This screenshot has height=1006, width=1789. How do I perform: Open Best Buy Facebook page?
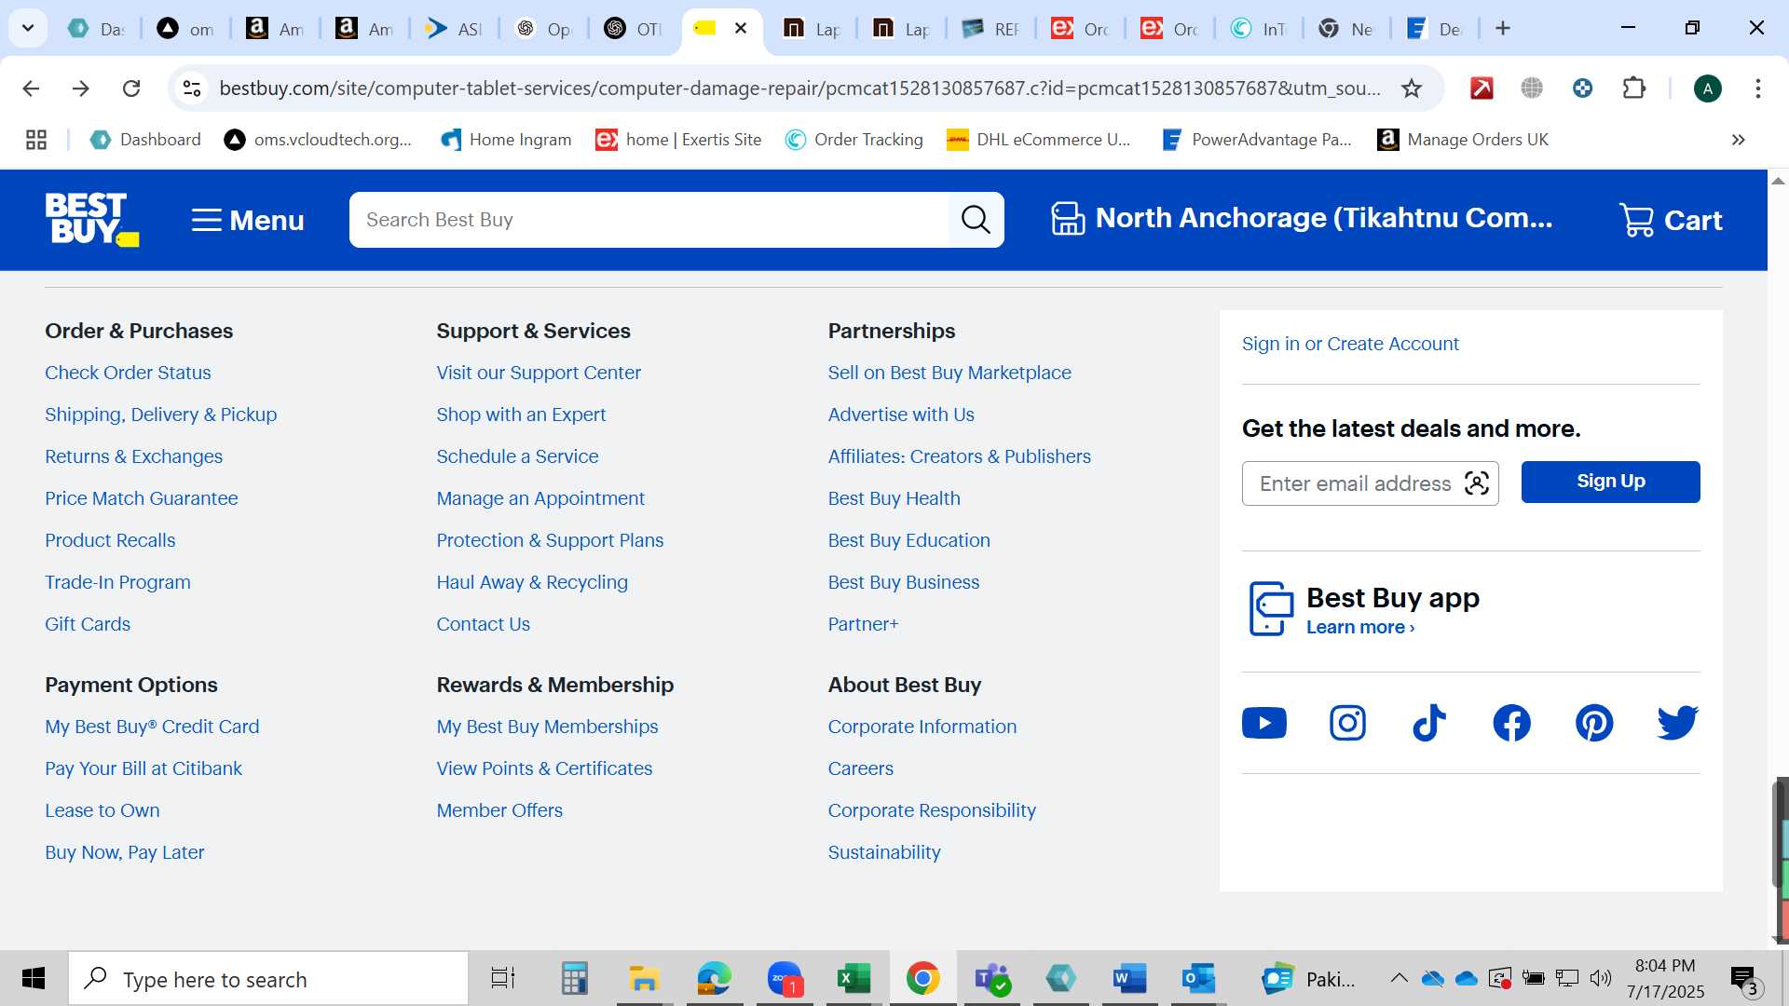click(1511, 723)
